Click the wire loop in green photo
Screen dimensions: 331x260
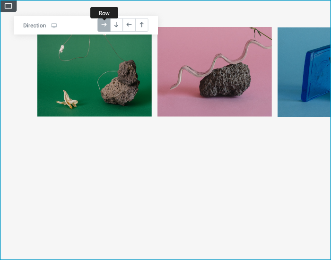coord(69,54)
